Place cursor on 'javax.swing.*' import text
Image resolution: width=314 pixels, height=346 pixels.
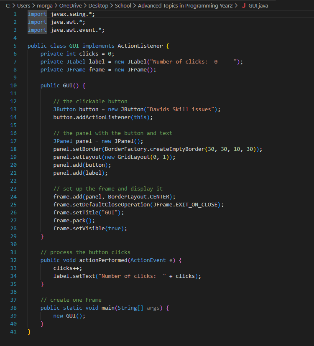tap(71, 14)
